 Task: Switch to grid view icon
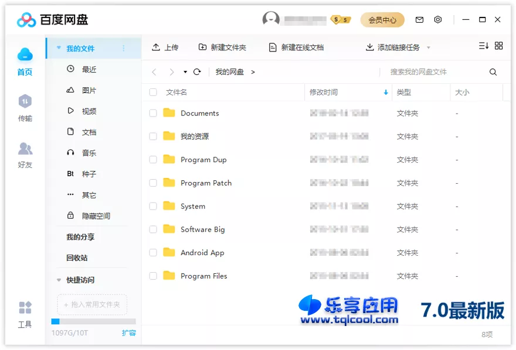pyautogui.click(x=498, y=46)
